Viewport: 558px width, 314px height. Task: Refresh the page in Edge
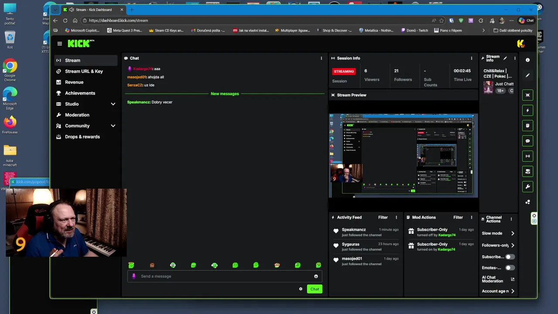[x=65, y=20]
